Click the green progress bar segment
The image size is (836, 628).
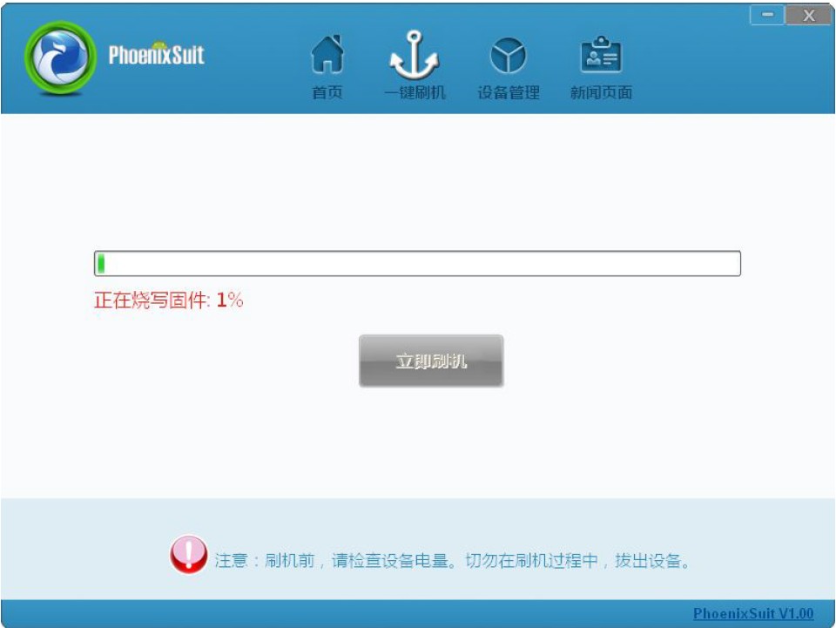101,263
